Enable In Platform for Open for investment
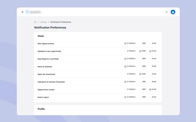196x122 pixels. 125,74
